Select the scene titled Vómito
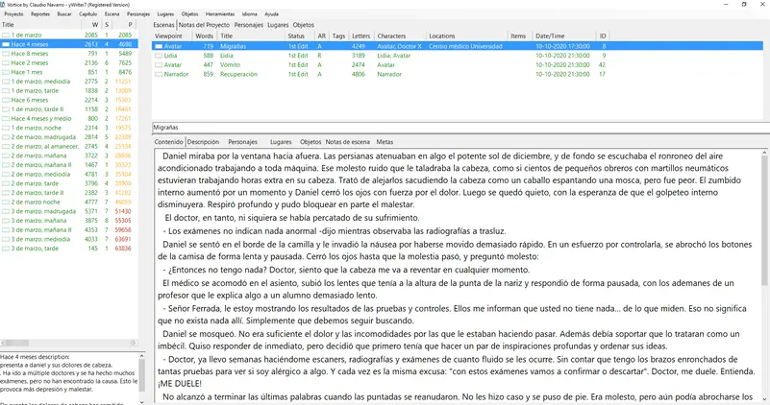The height and width of the screenshot is (405, 770). pos(230,65)
